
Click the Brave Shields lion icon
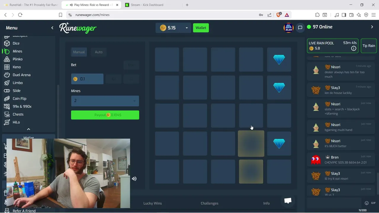[x=278, y=15]
